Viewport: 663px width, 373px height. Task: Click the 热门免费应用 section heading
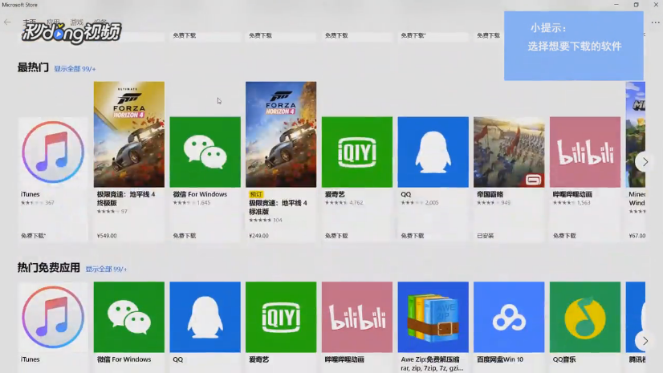coord(49,268)
